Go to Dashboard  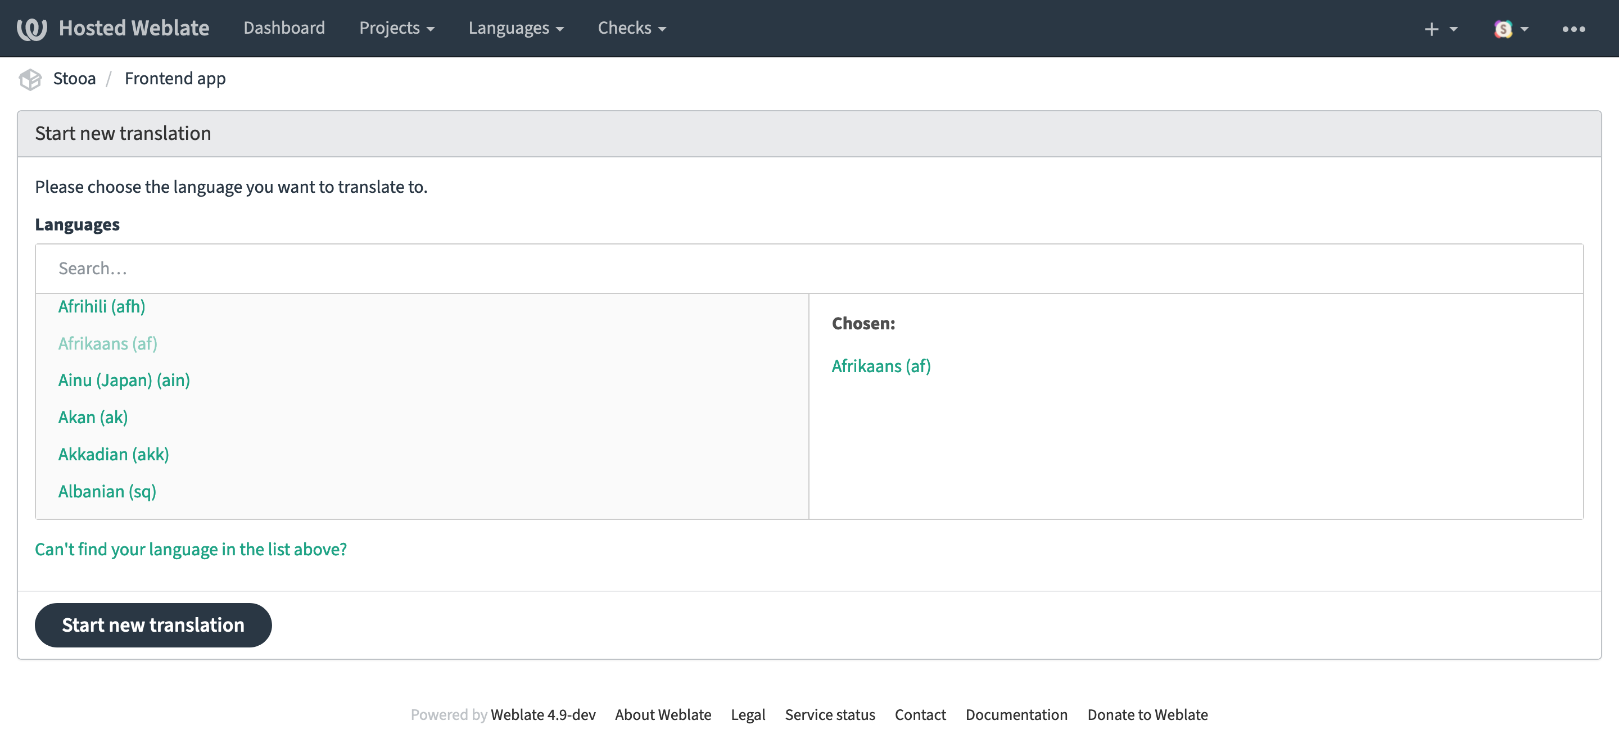click(284, 28)
